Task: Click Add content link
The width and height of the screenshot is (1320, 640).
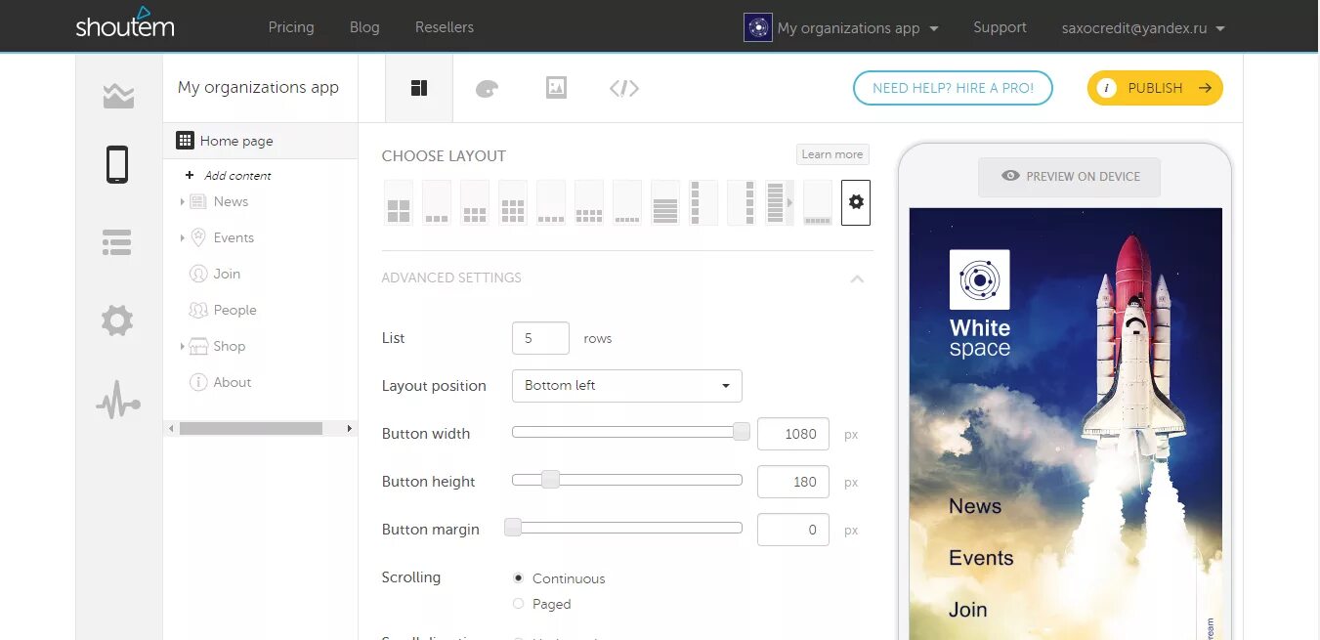Action: [x=237, y=176]
